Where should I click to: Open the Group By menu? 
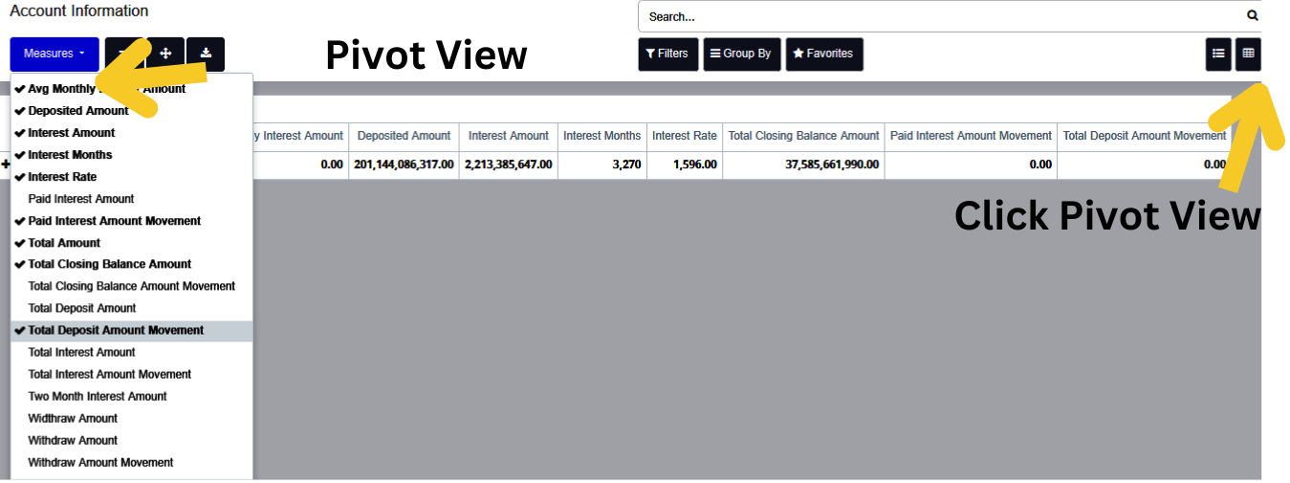pyautogui.click(x=742, y=55)
